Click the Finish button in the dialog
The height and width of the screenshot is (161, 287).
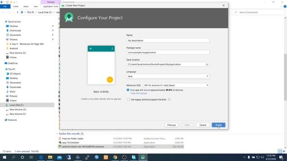pos(218,125)
